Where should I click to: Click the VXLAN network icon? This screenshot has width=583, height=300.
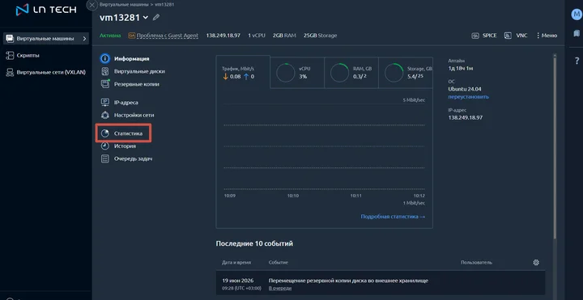coord(10,72)
